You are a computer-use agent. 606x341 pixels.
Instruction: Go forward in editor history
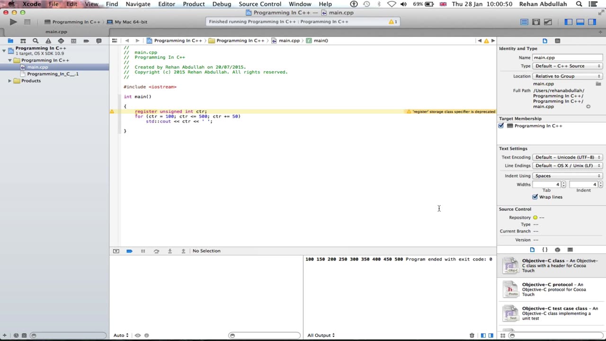pos(137,41)
